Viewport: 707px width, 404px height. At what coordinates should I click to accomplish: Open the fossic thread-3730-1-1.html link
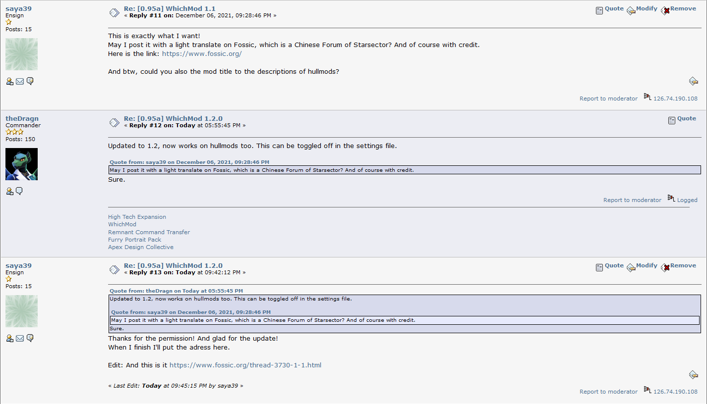tap(245, 365)
